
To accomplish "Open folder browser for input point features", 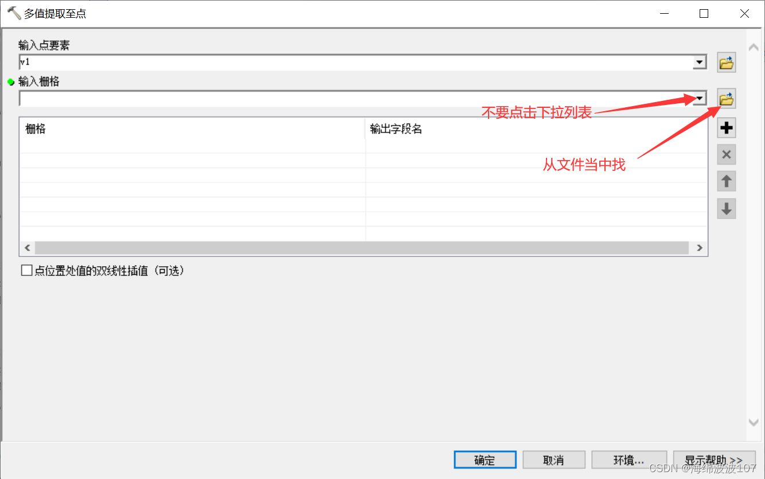I will tap(727, 63).
